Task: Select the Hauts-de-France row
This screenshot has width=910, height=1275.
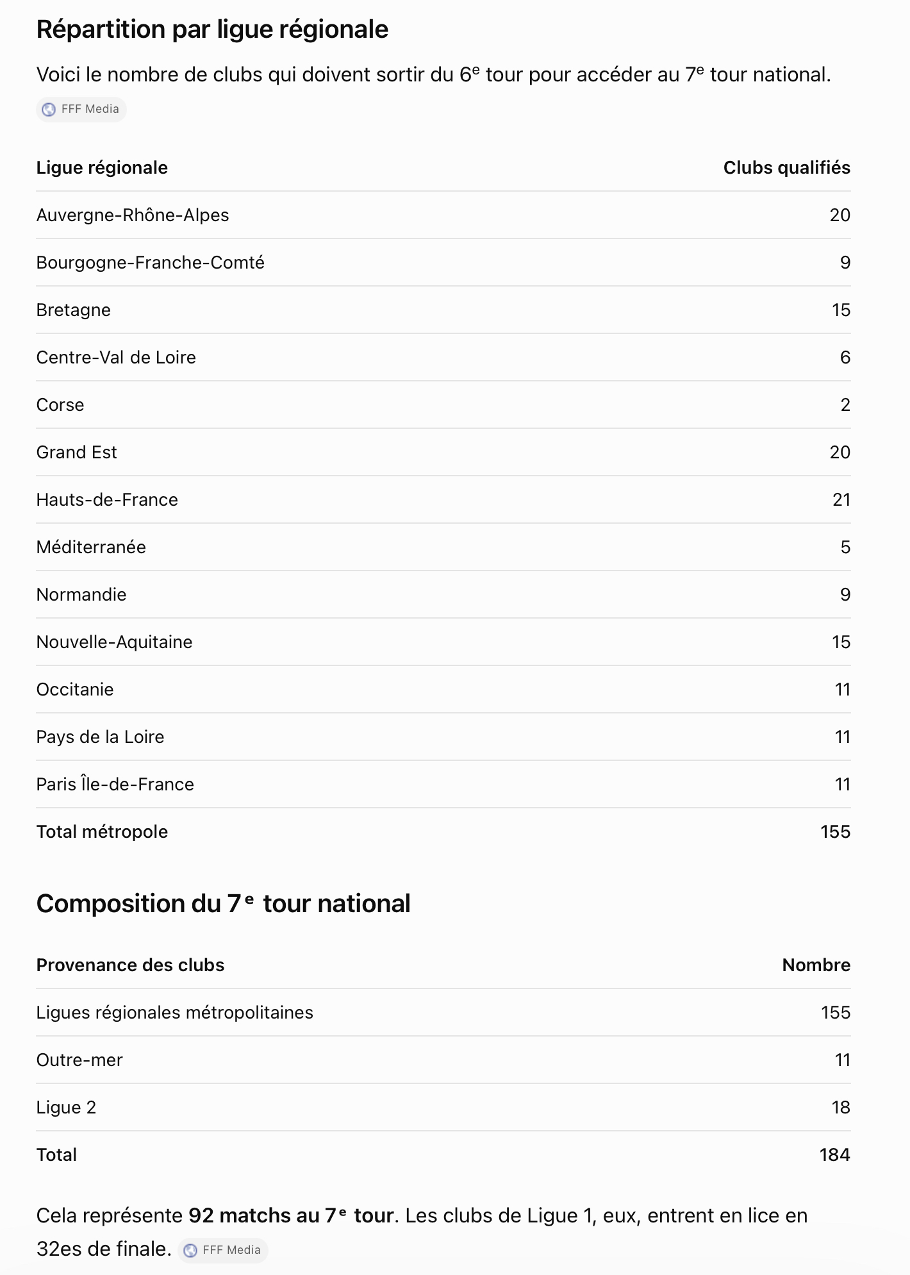Action: click(x=443, y=500)
